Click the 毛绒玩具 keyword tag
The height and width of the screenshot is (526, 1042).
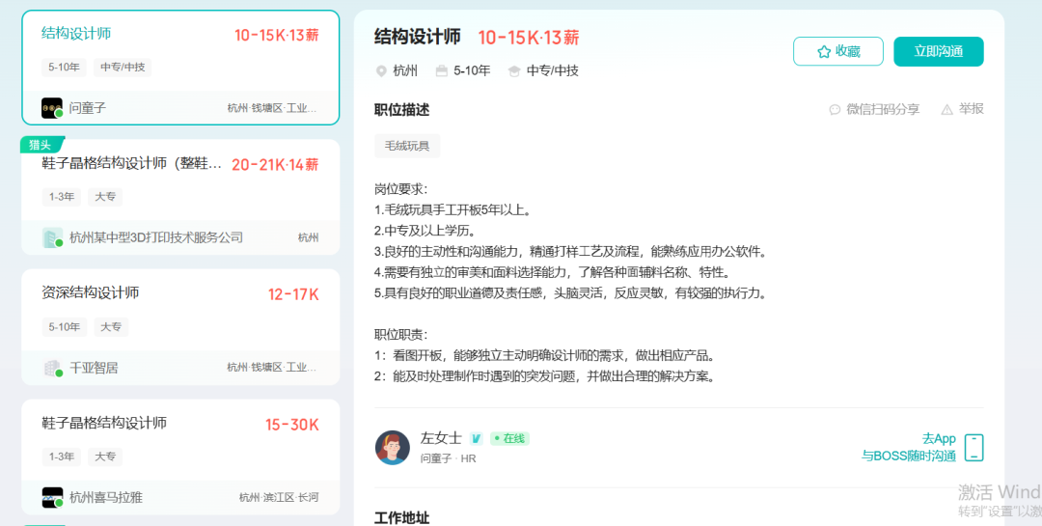tap(407, 146)
